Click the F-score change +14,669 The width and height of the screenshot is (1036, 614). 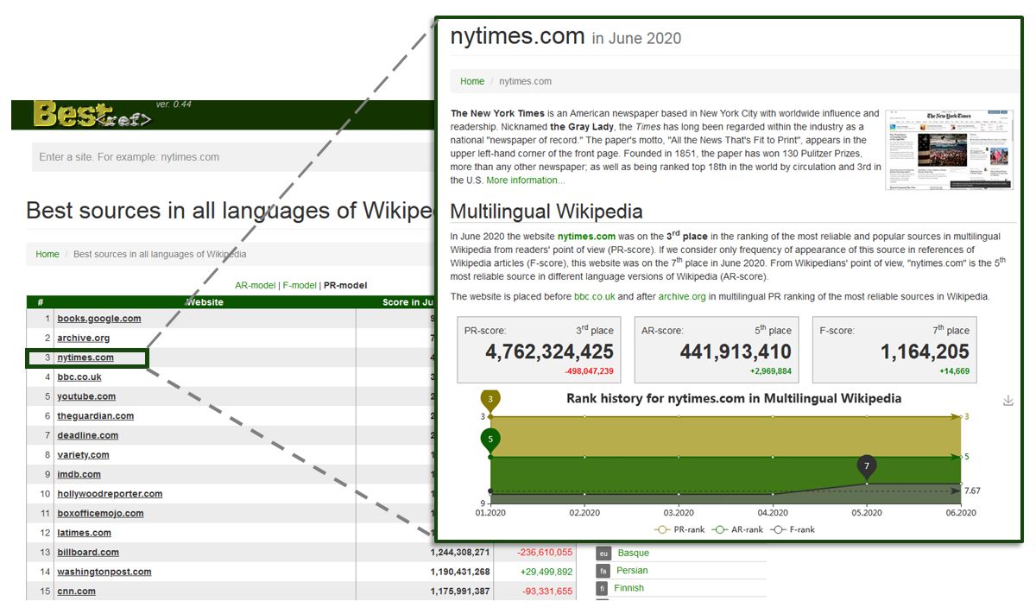[x=954, y=371]
